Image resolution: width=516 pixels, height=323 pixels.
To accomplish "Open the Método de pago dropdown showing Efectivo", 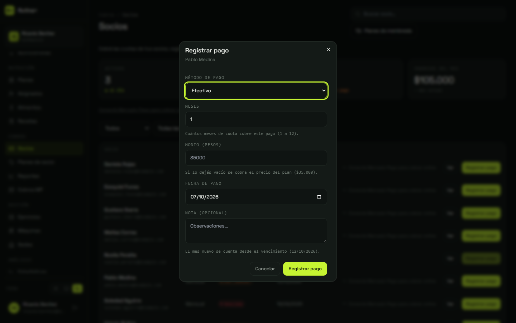I will tap(256, 91).
